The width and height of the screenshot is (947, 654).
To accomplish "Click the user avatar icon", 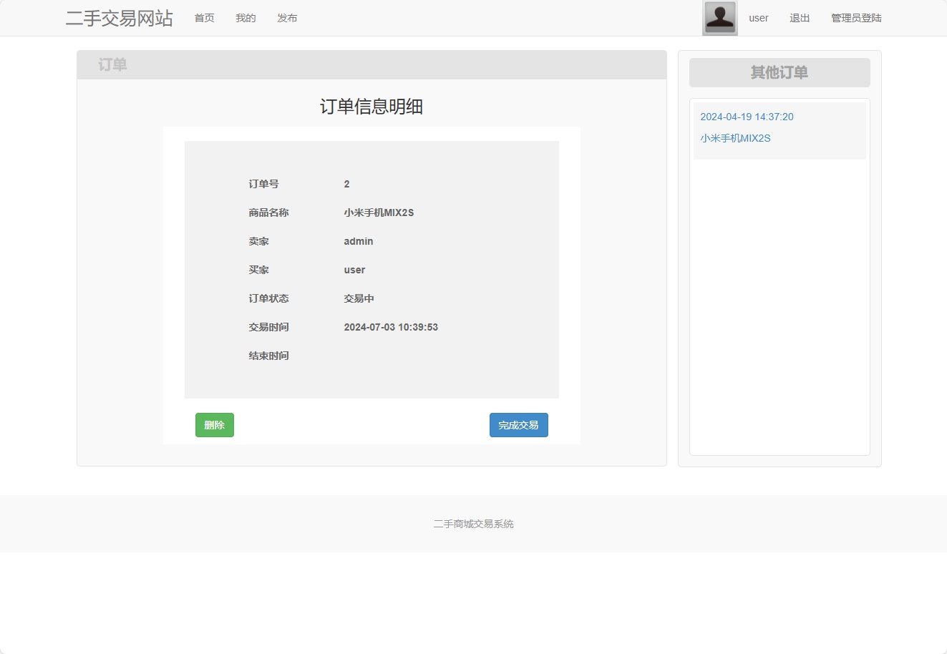I will [x=719, y=17].
